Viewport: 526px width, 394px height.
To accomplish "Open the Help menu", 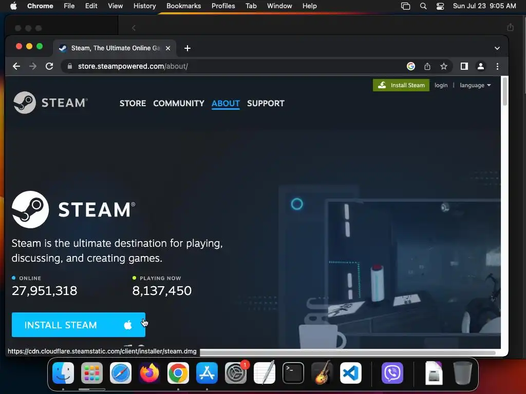I will (309, 6).
